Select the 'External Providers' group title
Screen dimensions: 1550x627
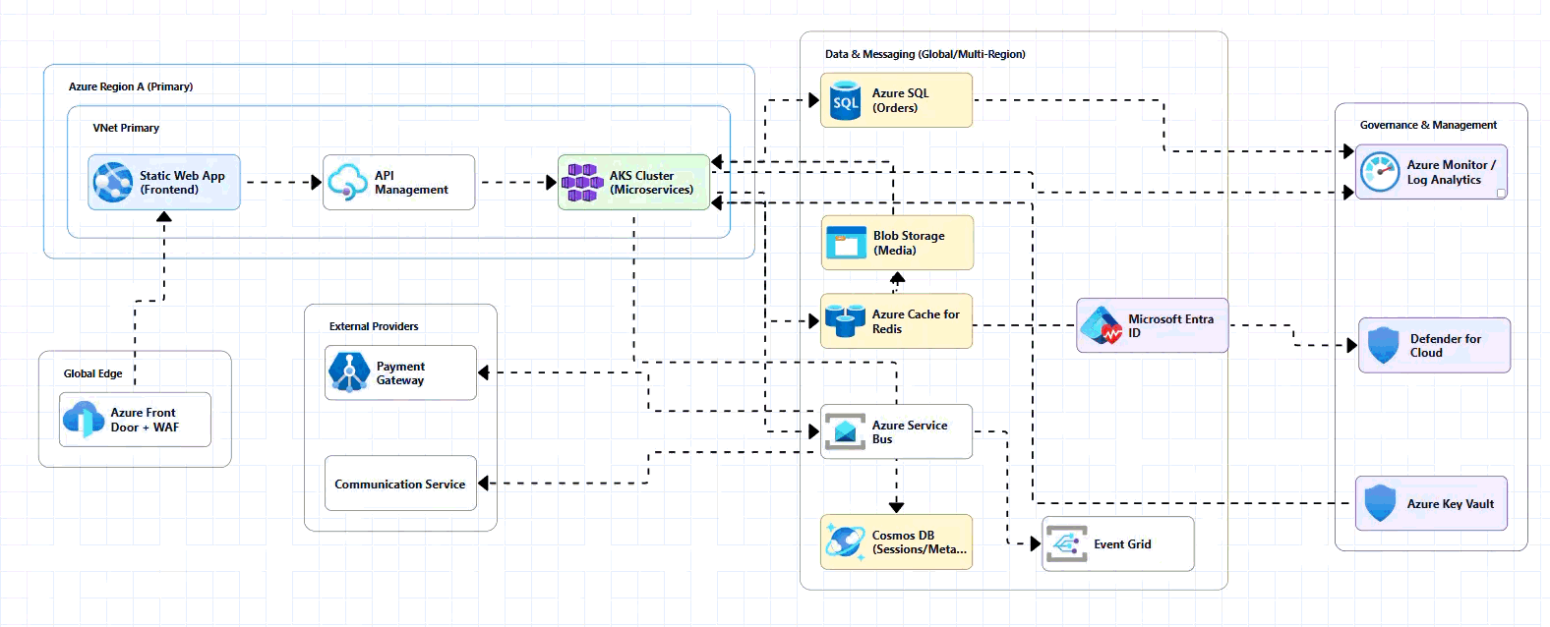pyautogui.click(x=374, y=326)
